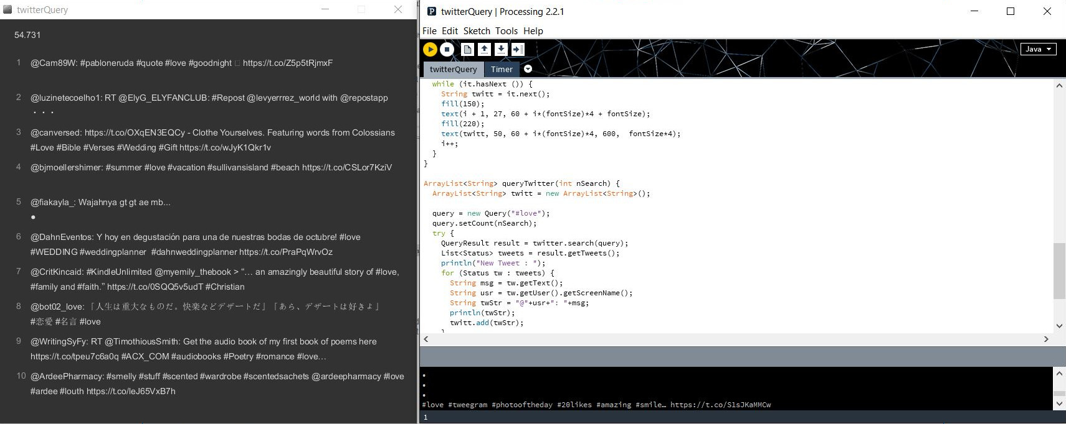Click the 'fill(150);' code line
The height and width of the screenshot is (424, 1066).
[462, 104]
